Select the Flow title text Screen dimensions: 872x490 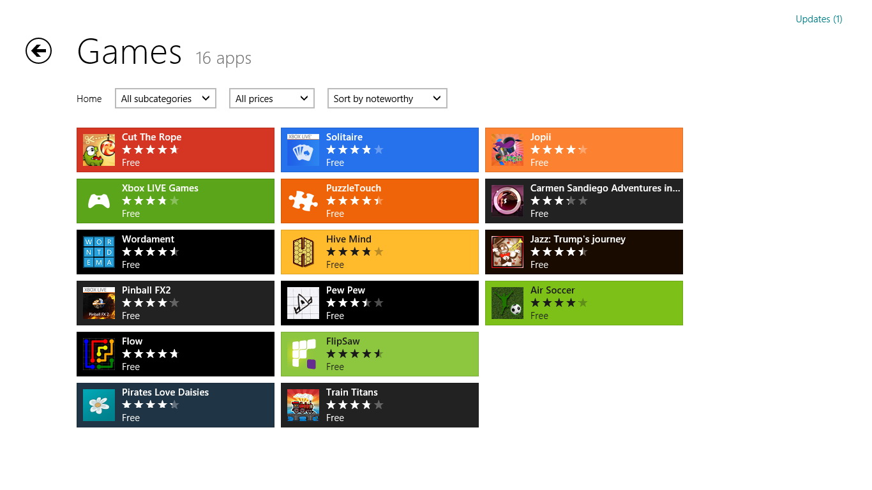[132, 341]
